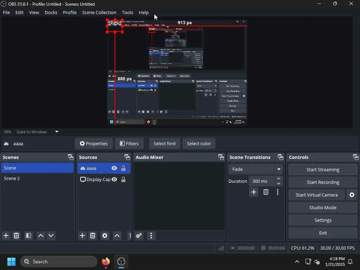
Task: Toggle lock on aaaa source
Action: 123,168
